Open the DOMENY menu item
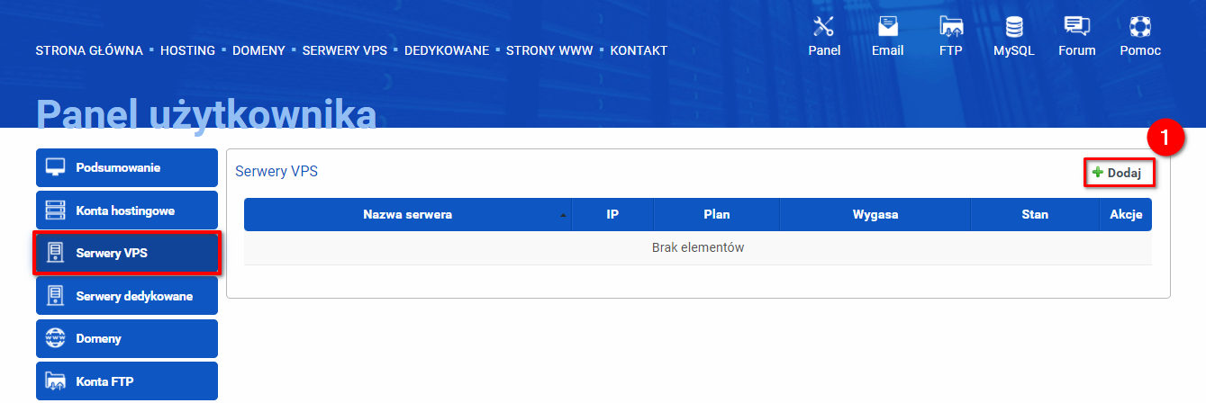Image resolution: width=1206 pixels, height=403 pixels. pos(258,50)
